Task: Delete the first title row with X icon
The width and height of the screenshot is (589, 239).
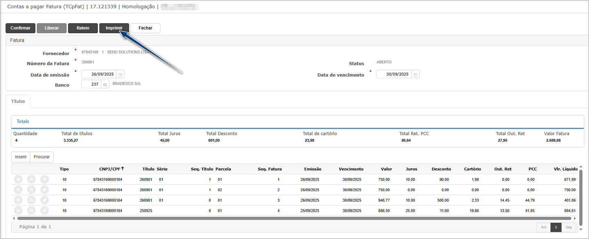Action: tap(18, 179)
